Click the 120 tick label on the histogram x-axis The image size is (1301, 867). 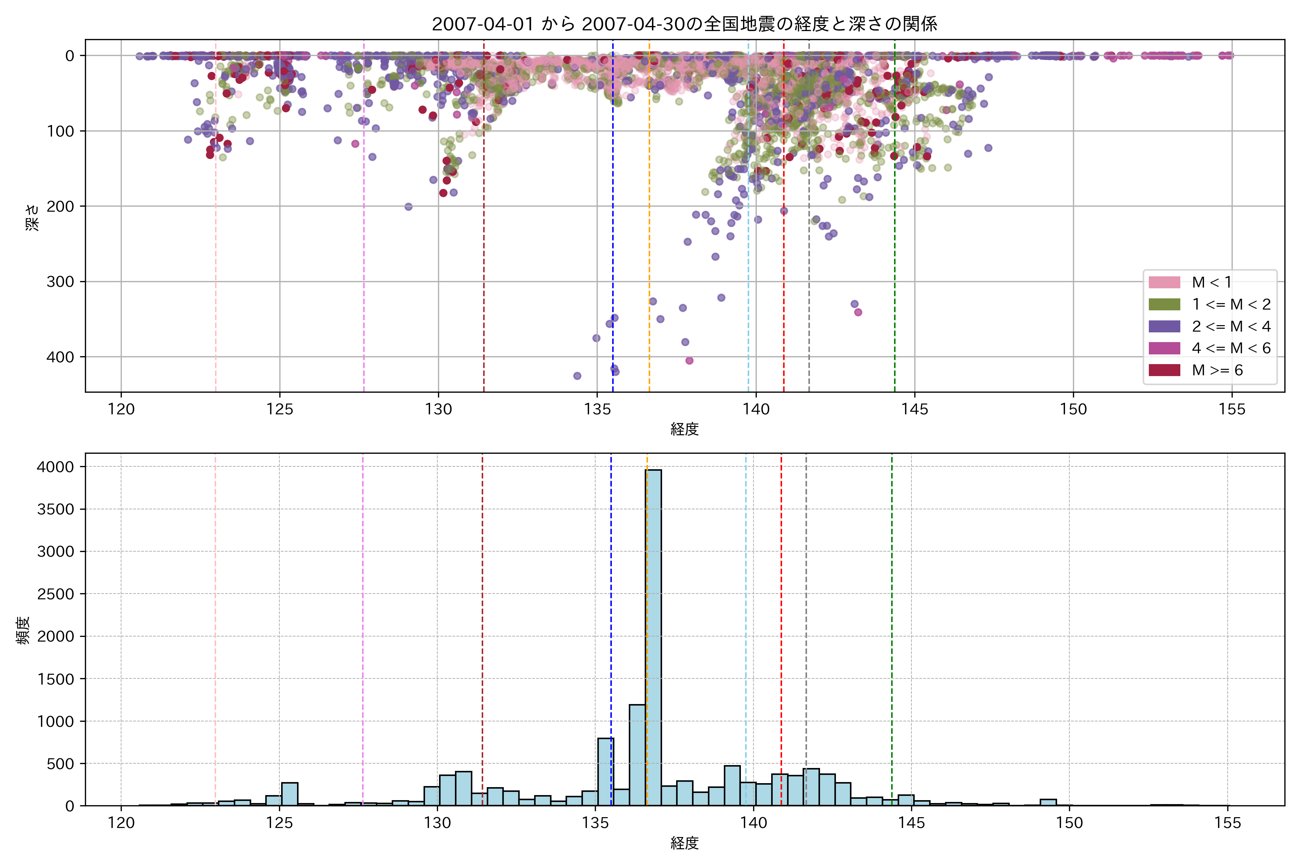tap(121, 823)
